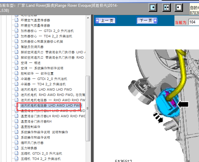199x162 pixels.
Task: Open 加热器核心 GTDi 2_0 升汽油机 entry
Action: pyautogui.click(x=47, y=31)
